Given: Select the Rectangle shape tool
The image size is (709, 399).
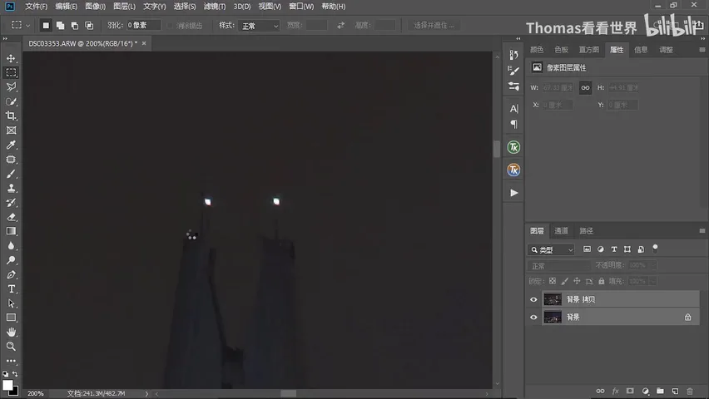Looking at the screenshot, I should pos(12,318).
